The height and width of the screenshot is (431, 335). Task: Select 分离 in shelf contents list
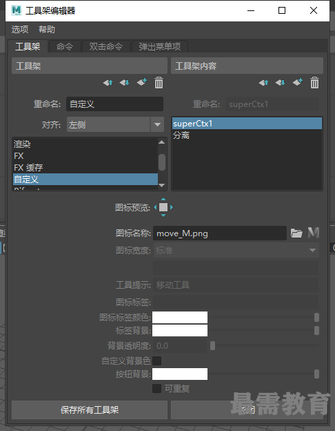click(247, 135)
